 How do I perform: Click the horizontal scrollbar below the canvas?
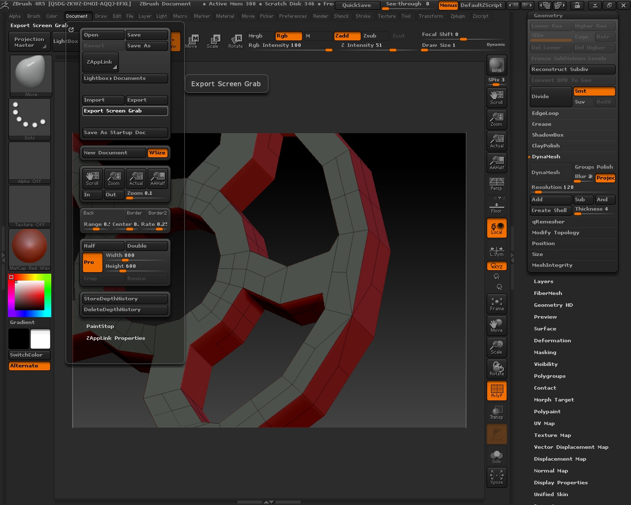tap(269, 501)
